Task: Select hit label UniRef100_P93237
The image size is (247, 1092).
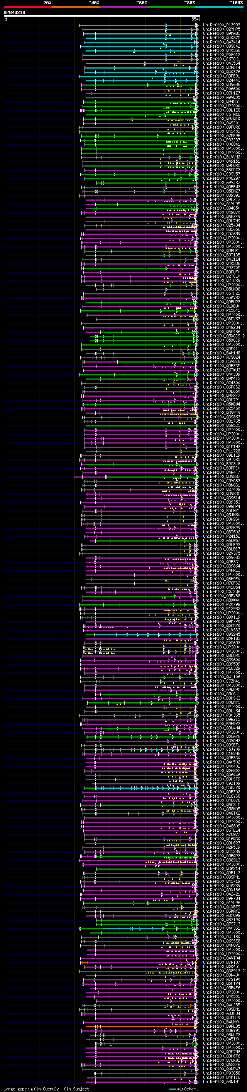Action: pos(222,140)
